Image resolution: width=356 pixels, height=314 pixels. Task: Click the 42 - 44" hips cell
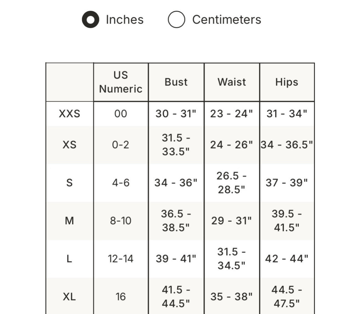click(287, 259)
